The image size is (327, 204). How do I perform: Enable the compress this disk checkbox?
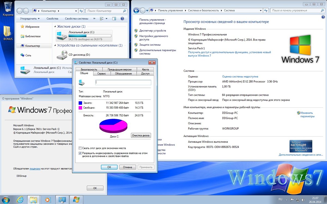click(x=80, y=148)
